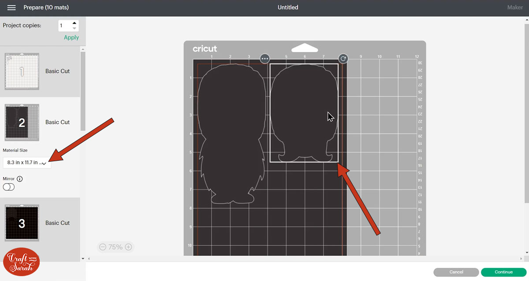Select the Maker machine label
This screenshot has height=281, width=529.
(514, 7)
